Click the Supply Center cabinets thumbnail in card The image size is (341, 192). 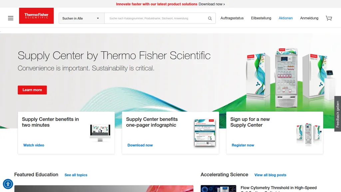point(309,134)
